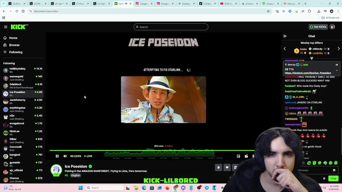Click the kangjoel channel avatar
The image size is (342, 192).
[x=6, y=156]
